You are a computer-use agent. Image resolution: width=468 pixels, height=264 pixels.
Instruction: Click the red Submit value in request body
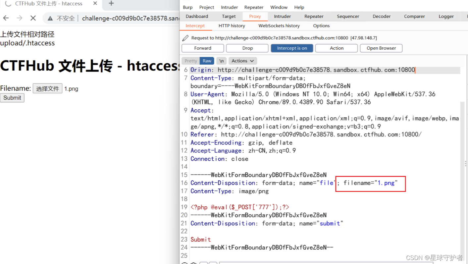tap(200, 239)
